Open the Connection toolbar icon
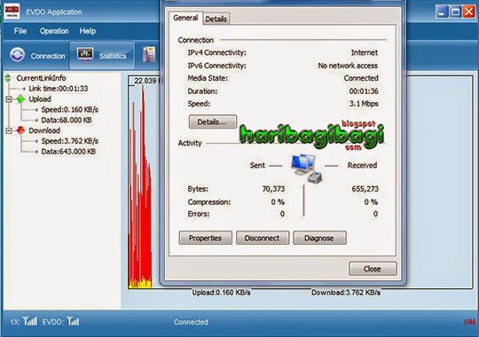This screenshot has height=337, width=479. coord(18,55)
